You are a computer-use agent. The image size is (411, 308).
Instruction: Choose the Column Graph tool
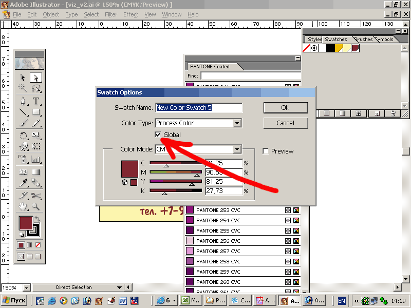click(36, 159)
